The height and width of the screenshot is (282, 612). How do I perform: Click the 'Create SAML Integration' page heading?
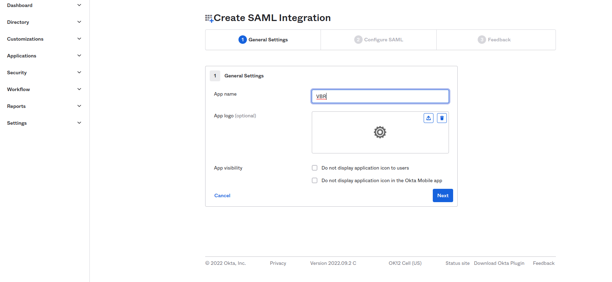[x=272, y=18]
